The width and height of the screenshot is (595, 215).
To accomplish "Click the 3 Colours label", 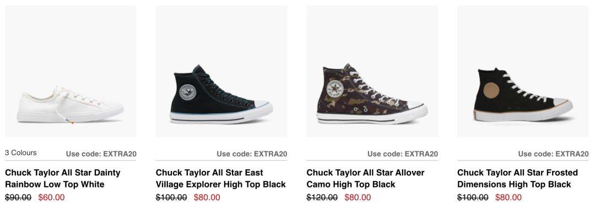I will click(21, 153).
